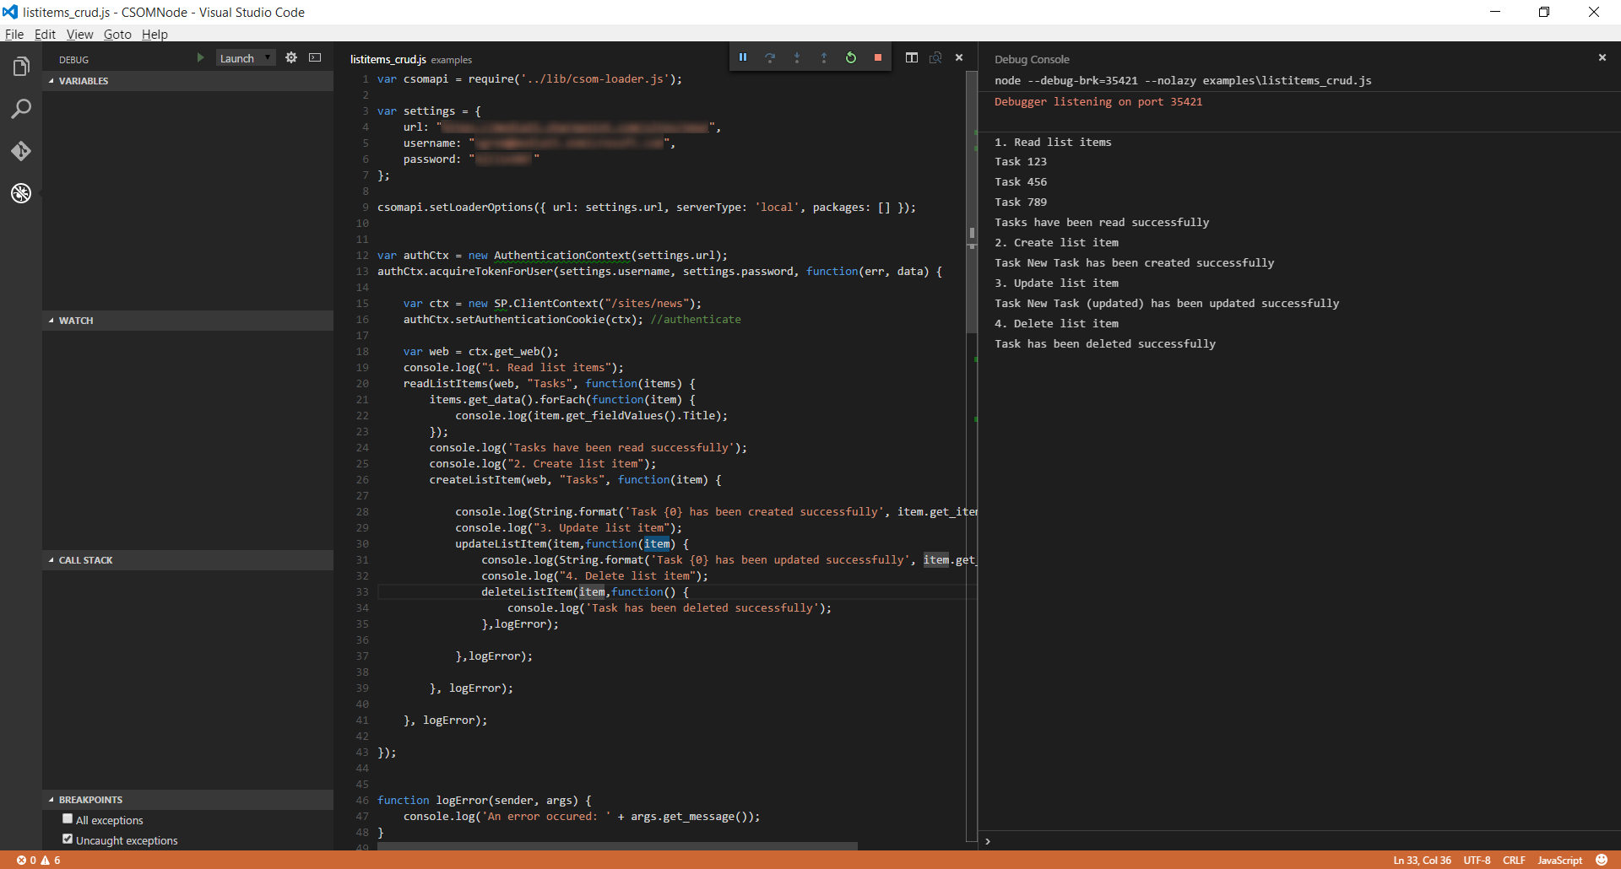Click JavaScript language mode in status bar

click(1559, 861)
